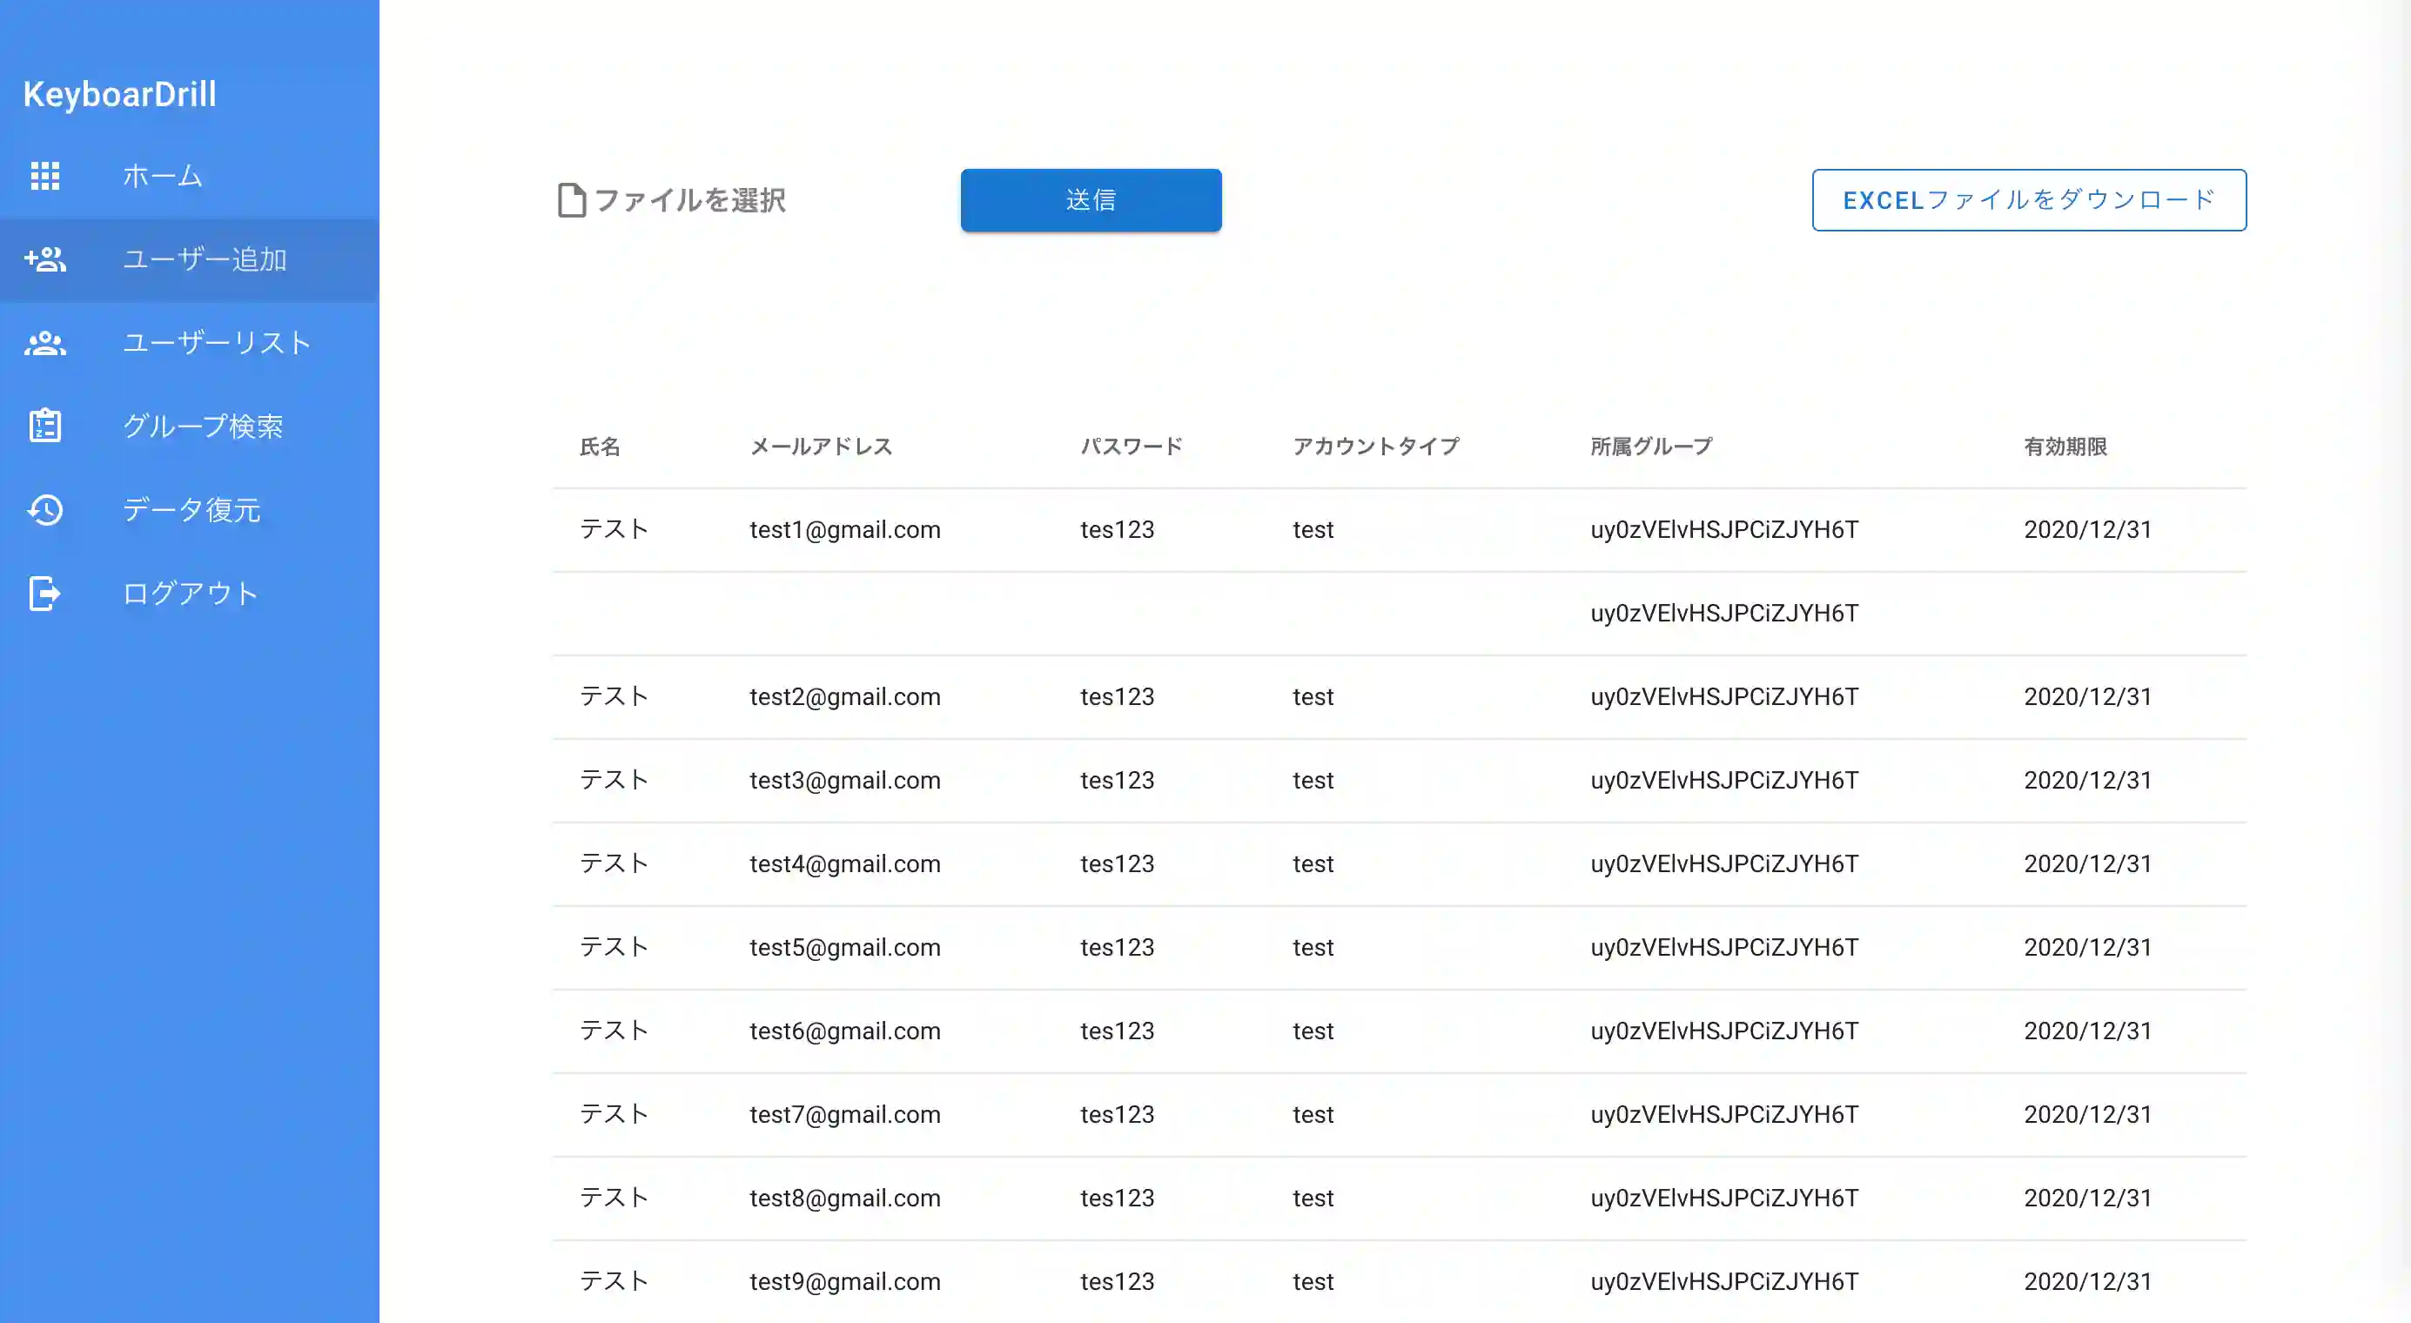Click the ファイルを選択 file chooser label
This screenshot has width=2411, height=1323.
tap(690, 200)
